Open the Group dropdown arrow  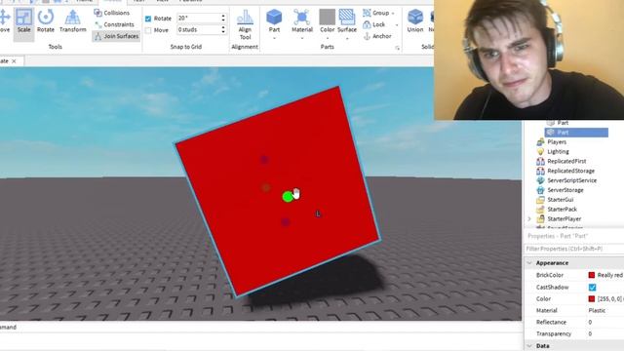[x=393, y=13]
